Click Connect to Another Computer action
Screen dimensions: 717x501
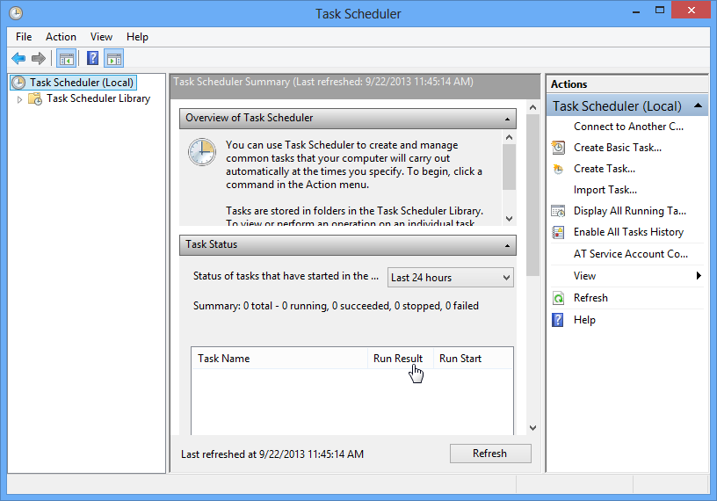(627, 127)
